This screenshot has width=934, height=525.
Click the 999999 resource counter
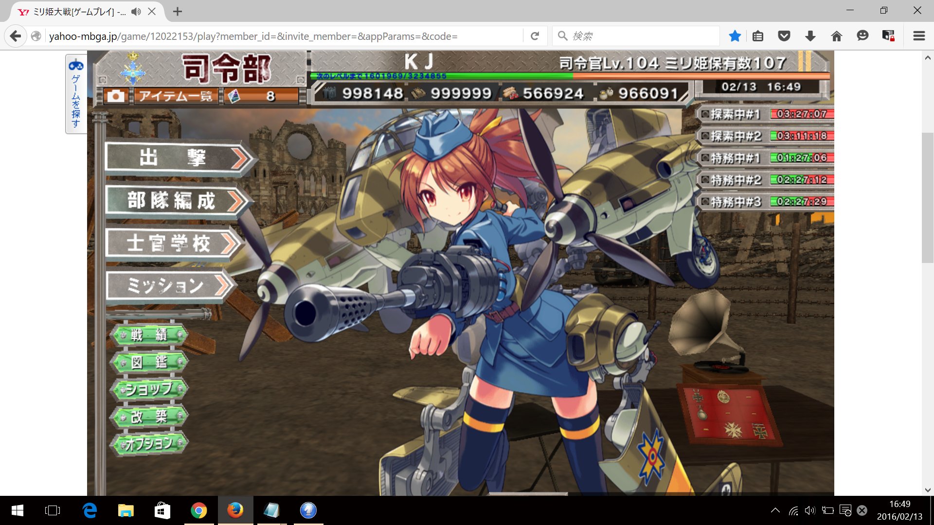(451, 93)
